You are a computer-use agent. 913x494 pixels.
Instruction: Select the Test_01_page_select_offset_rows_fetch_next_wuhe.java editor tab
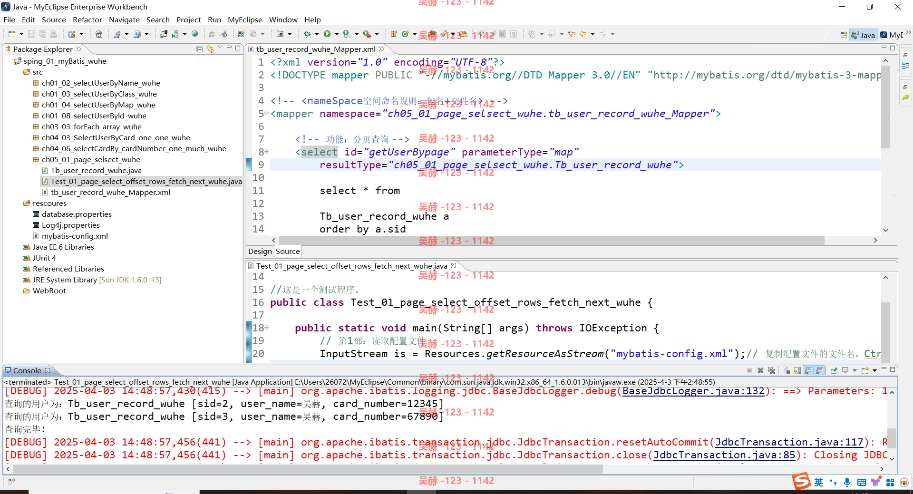click(351, 266)
